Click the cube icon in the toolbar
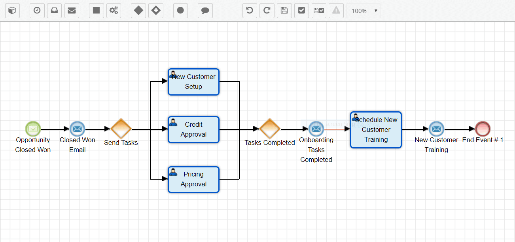 pos(12,11)
